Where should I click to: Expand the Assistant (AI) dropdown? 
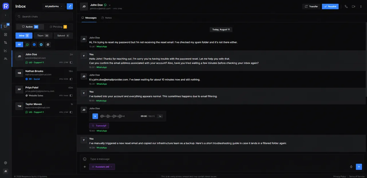102,167
